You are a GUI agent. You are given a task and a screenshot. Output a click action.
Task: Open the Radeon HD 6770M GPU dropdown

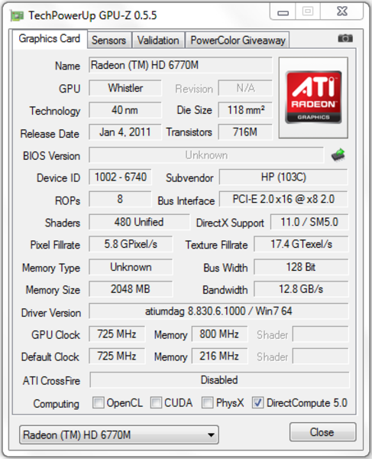tap(119, 435)
